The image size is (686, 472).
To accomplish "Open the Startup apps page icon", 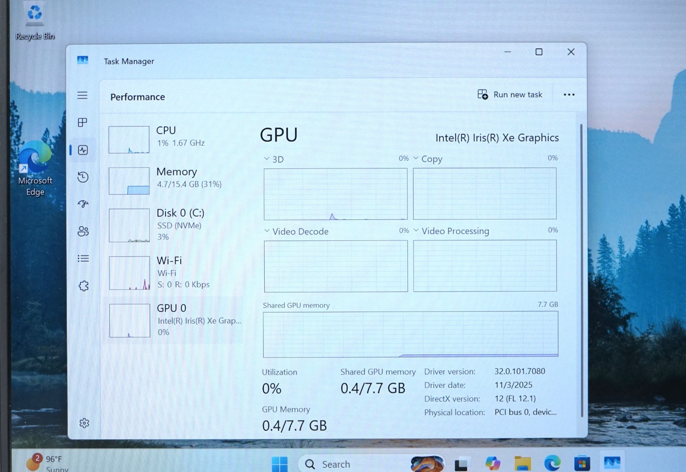I will [x=83, y=204].
